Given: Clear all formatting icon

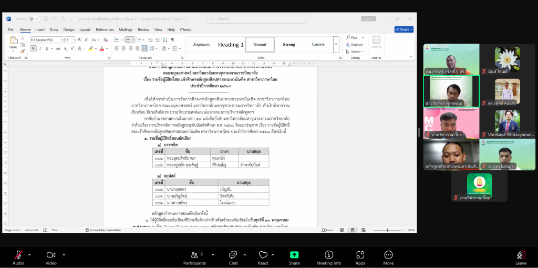Looking at the screenshot, I should (106, 40).
